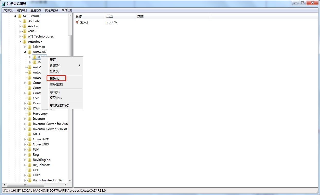
Task: Choose 展开 in the context menu
Action: coord(62,60)
